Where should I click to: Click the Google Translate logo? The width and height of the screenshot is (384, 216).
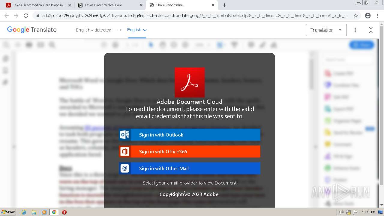point(32,30)
